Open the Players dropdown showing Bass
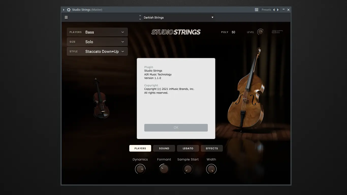347x195 pixels. [x=97, y=32]
